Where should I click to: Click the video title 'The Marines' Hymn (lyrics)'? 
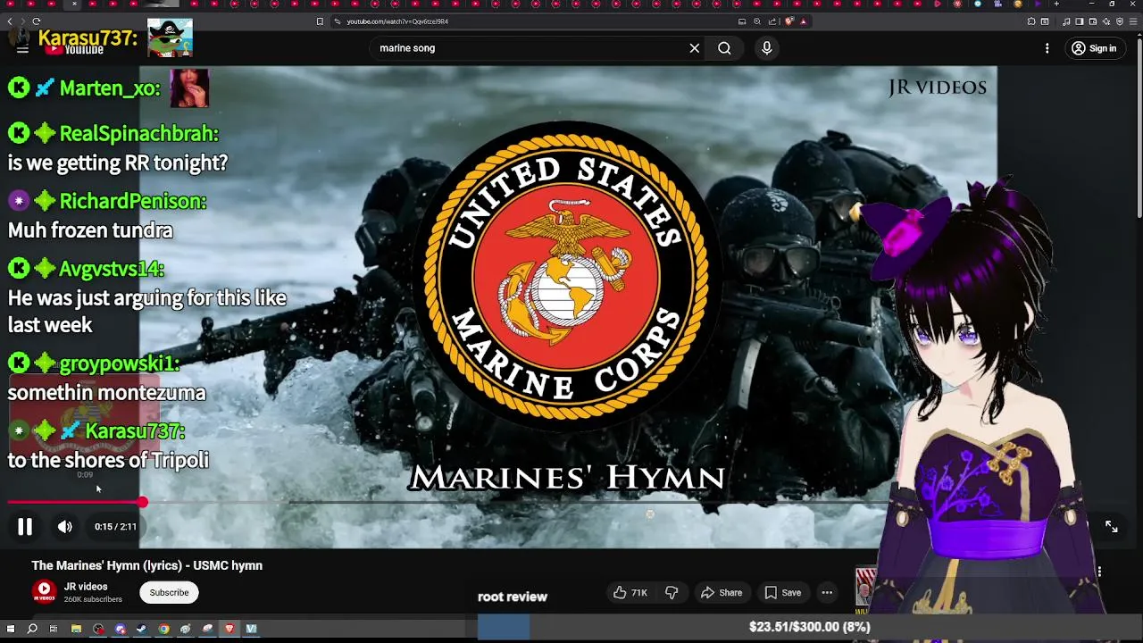click(147, 565)
